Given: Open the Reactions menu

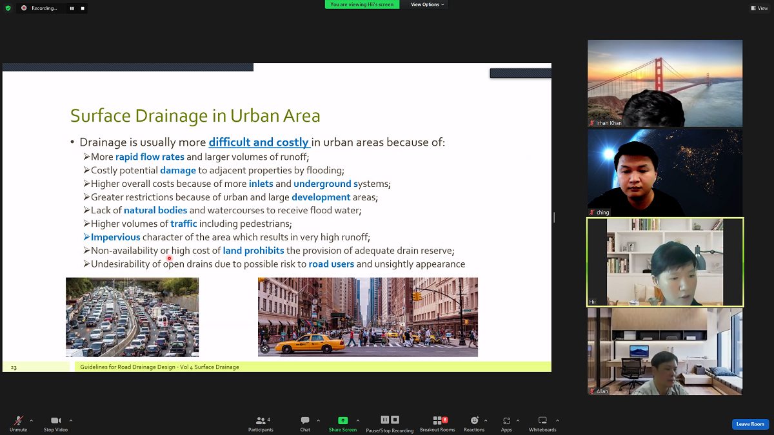Looking at the screenshot, I should coord(474,423).
